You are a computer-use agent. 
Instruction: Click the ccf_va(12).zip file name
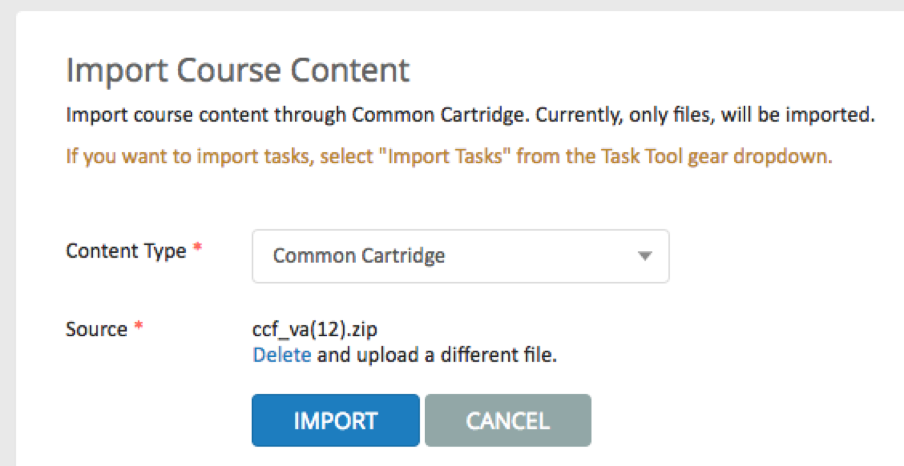pyautogui.click(x=314, y=330)
